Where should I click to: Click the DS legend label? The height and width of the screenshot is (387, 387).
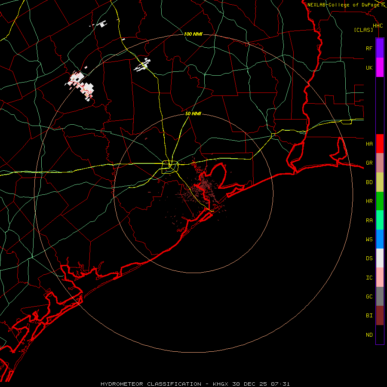[369, 258]
